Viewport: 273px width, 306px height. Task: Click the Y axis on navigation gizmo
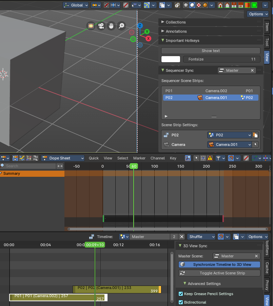pos(147,31)
